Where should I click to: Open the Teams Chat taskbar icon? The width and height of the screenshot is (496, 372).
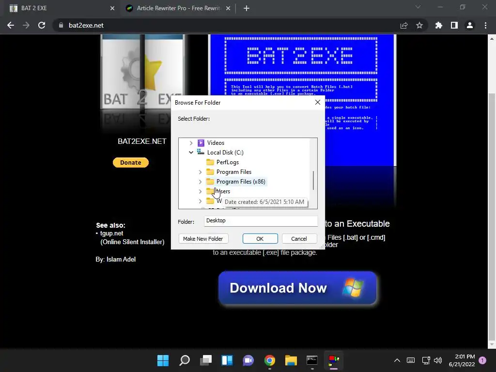[248, 360]
